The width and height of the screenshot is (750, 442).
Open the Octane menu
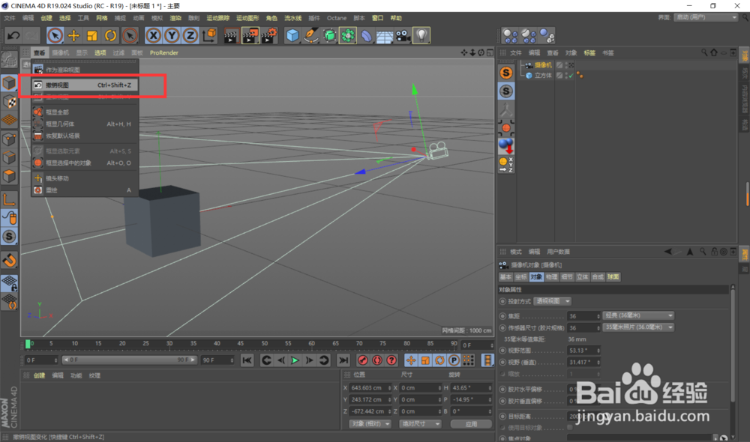tap(337, 18)
